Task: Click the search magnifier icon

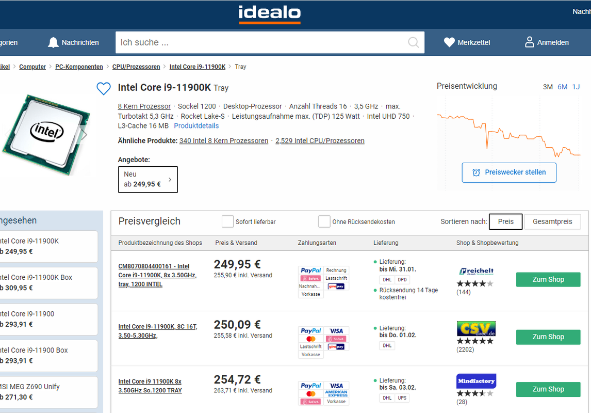Action: pyautogui.click(x=414, y=42)
